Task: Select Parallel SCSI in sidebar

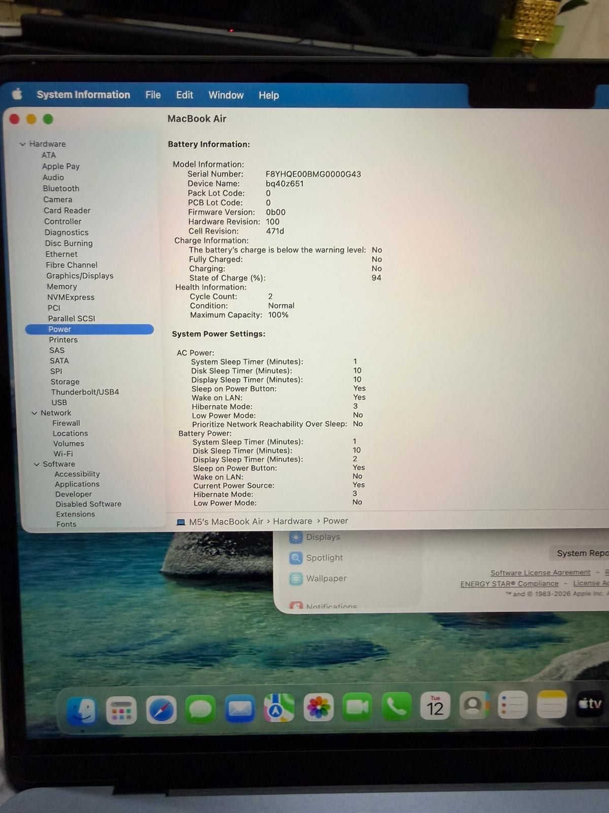Action: (x=72, y=319)
